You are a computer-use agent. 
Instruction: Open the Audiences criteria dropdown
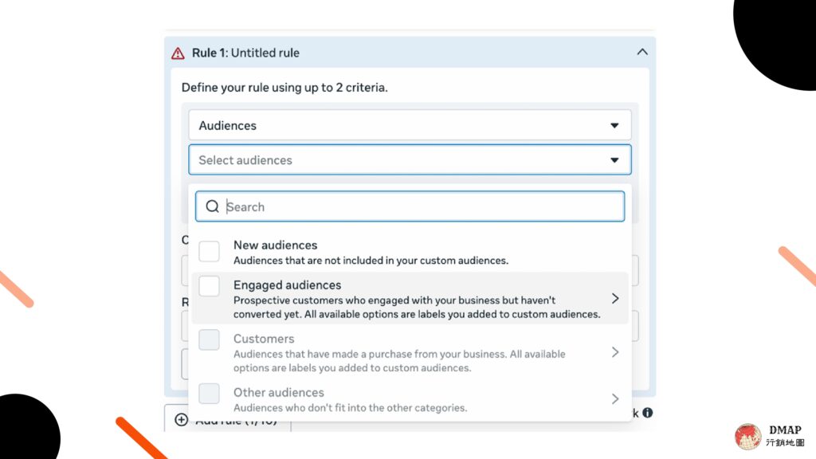(410, 125)
